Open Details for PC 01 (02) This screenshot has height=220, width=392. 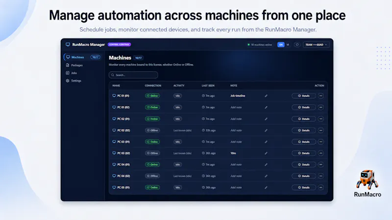(303, 107)
